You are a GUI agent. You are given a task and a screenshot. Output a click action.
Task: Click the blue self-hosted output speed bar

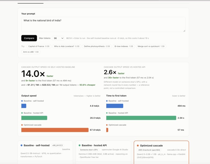point(24,106)
